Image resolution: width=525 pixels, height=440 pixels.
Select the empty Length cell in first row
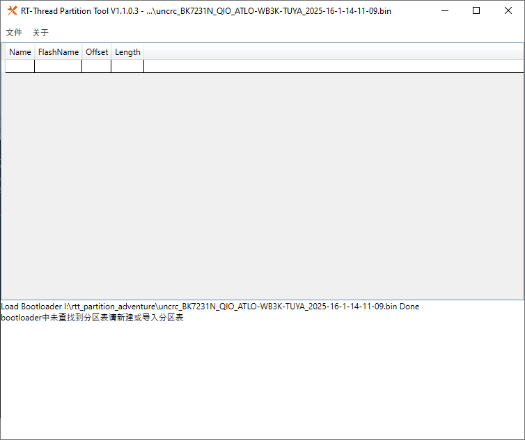pos(127,66)
